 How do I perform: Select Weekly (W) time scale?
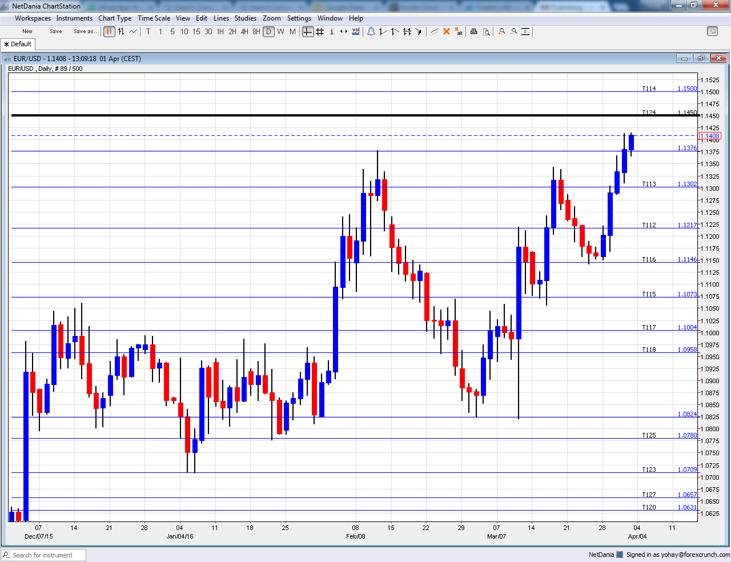[x=280, y=31]
